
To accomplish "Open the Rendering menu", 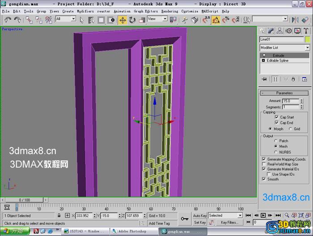I will pos(169,11).
